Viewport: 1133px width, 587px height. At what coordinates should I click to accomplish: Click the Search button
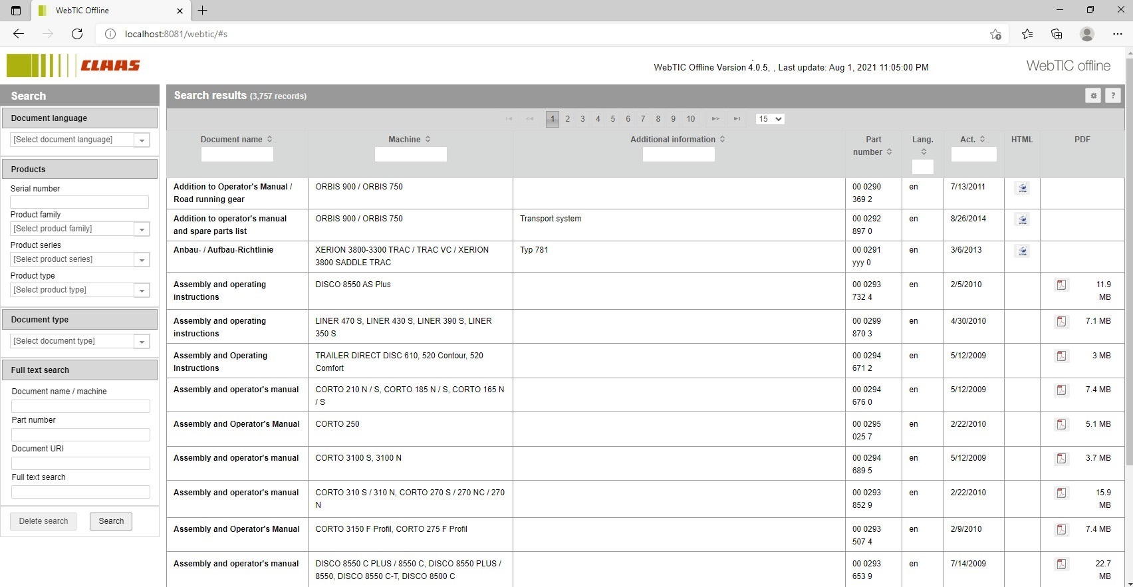point(111,521)
